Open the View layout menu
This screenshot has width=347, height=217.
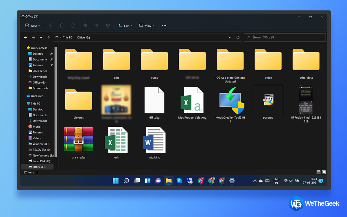coord(147,25)
